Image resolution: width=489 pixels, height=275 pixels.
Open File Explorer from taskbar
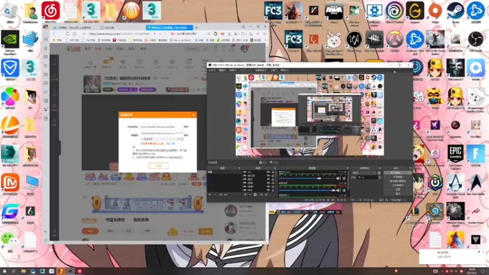(23, 271)
